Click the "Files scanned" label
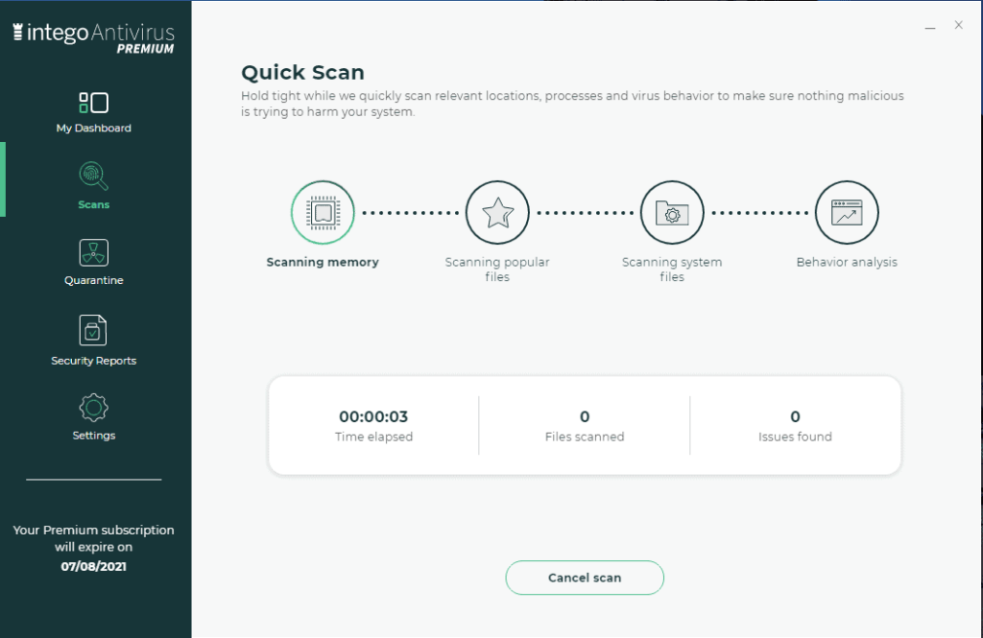Viewport: 983px width, 638px height. point(585,437)
